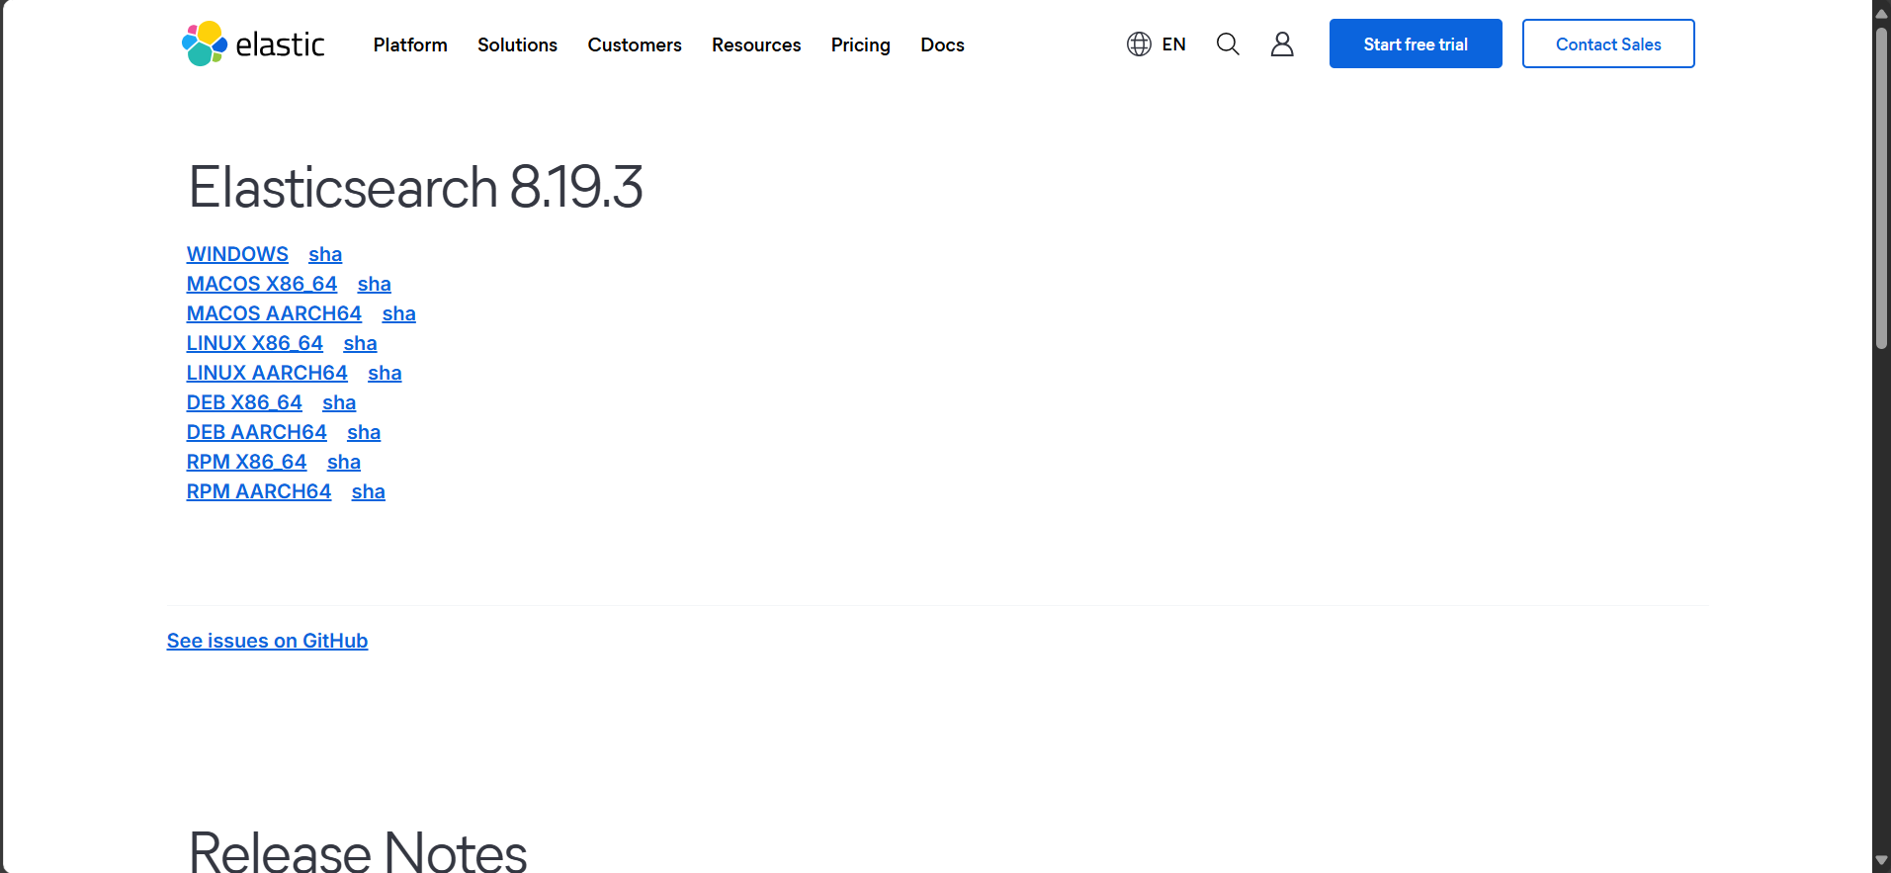Click the Elasticsearch 8.19.3 heading

tap(416, 187)
